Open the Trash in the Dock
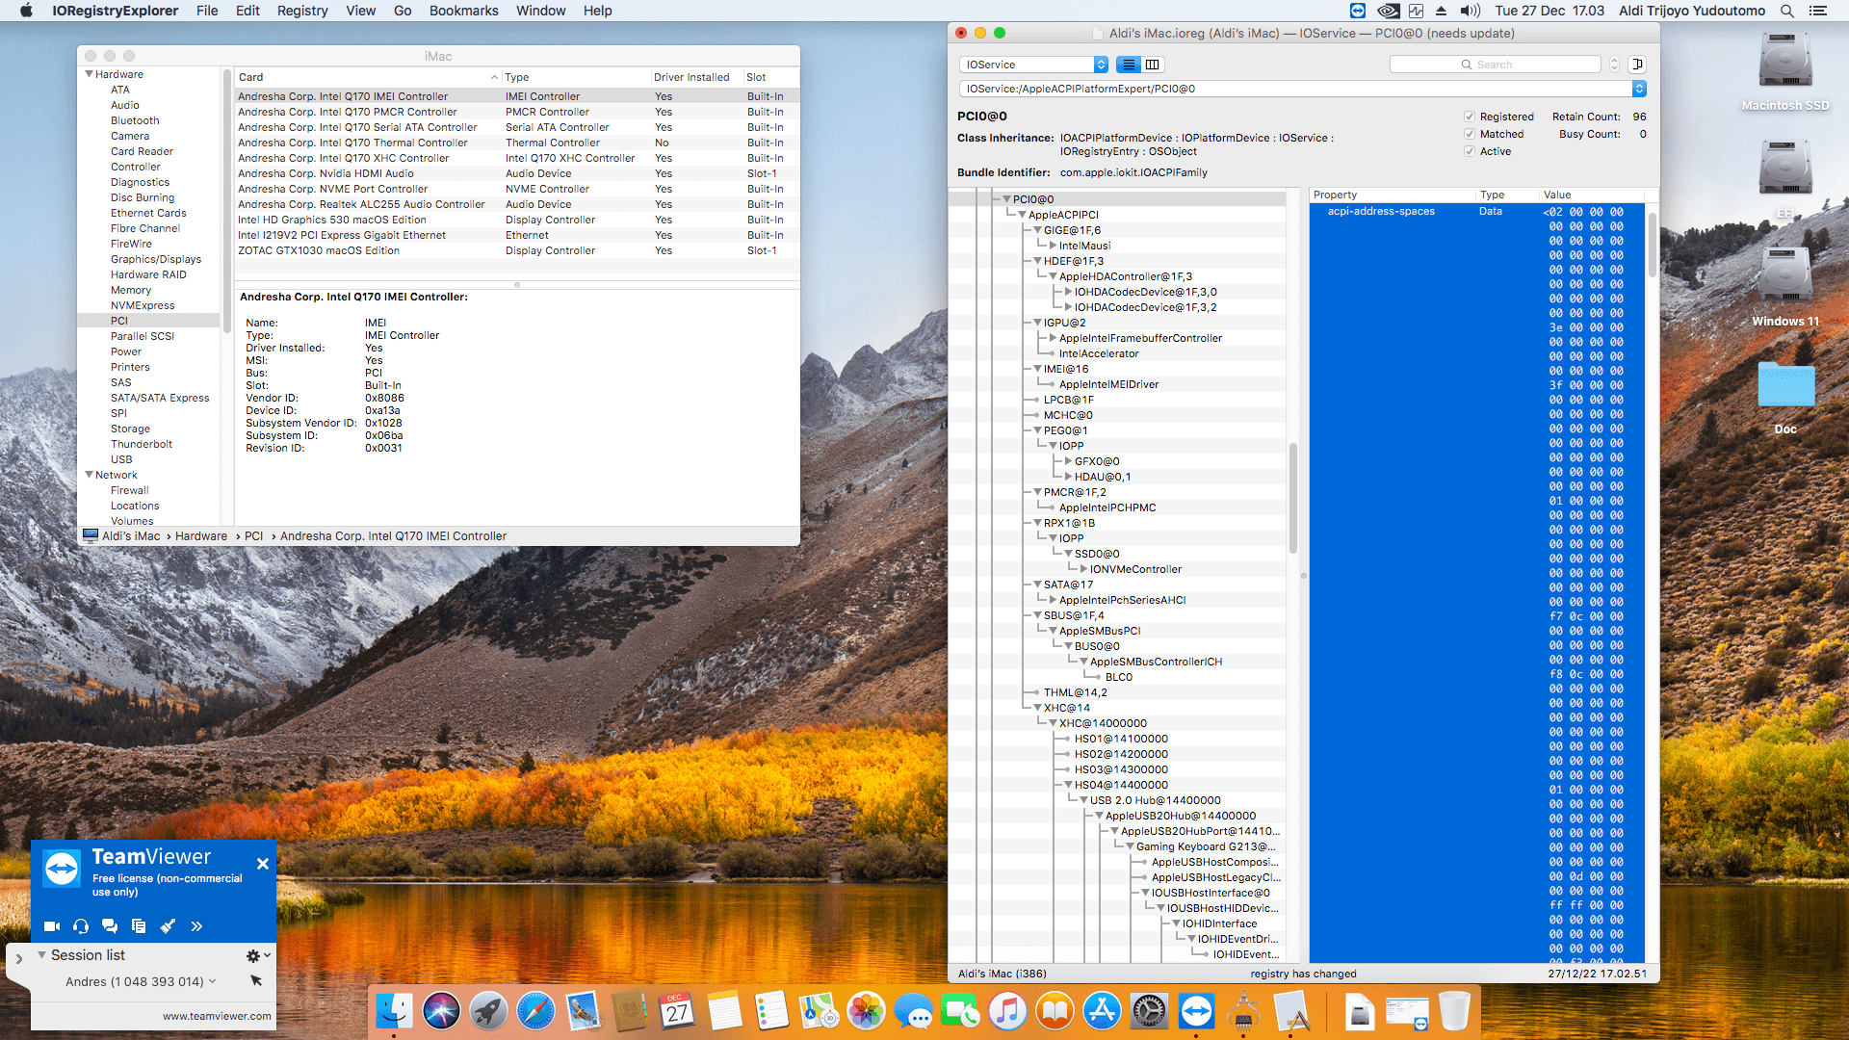This screenshot has width=1849, height=1040. point(1454,1011)
